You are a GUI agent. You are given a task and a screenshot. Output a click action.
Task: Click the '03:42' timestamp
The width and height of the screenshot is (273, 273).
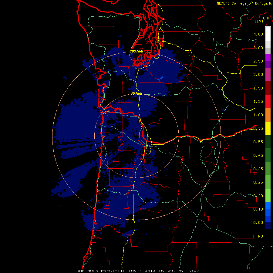(x=192, y=271)
